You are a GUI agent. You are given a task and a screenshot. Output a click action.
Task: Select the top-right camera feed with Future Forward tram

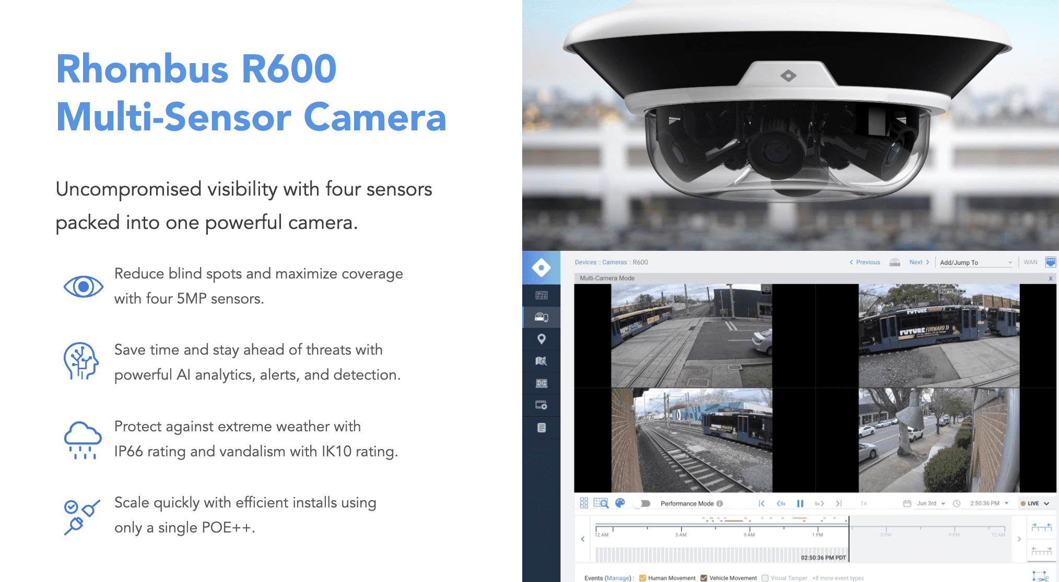[939, 336]
